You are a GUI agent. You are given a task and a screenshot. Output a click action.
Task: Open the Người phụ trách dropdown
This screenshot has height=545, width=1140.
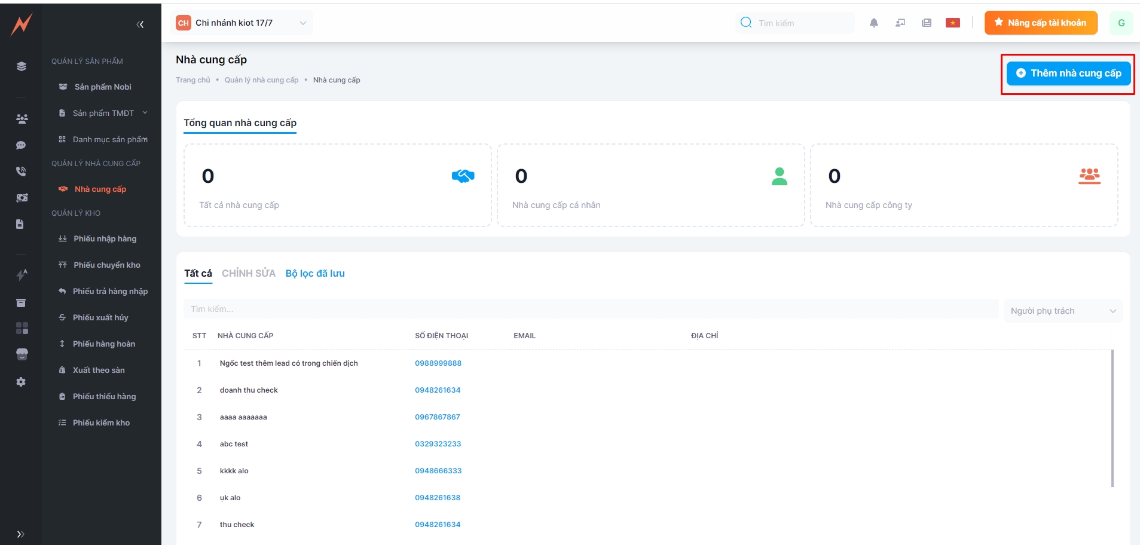1062,311
